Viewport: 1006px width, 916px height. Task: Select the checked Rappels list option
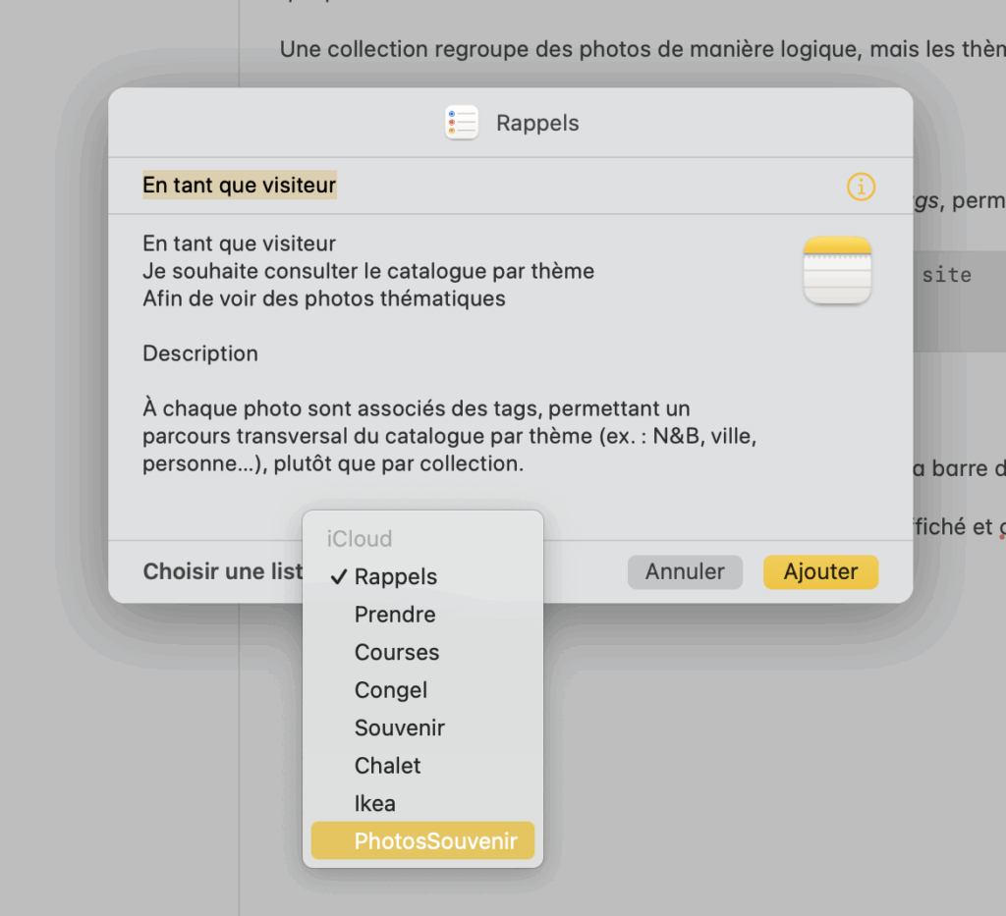pyautogui.click(x=395, y=577)
